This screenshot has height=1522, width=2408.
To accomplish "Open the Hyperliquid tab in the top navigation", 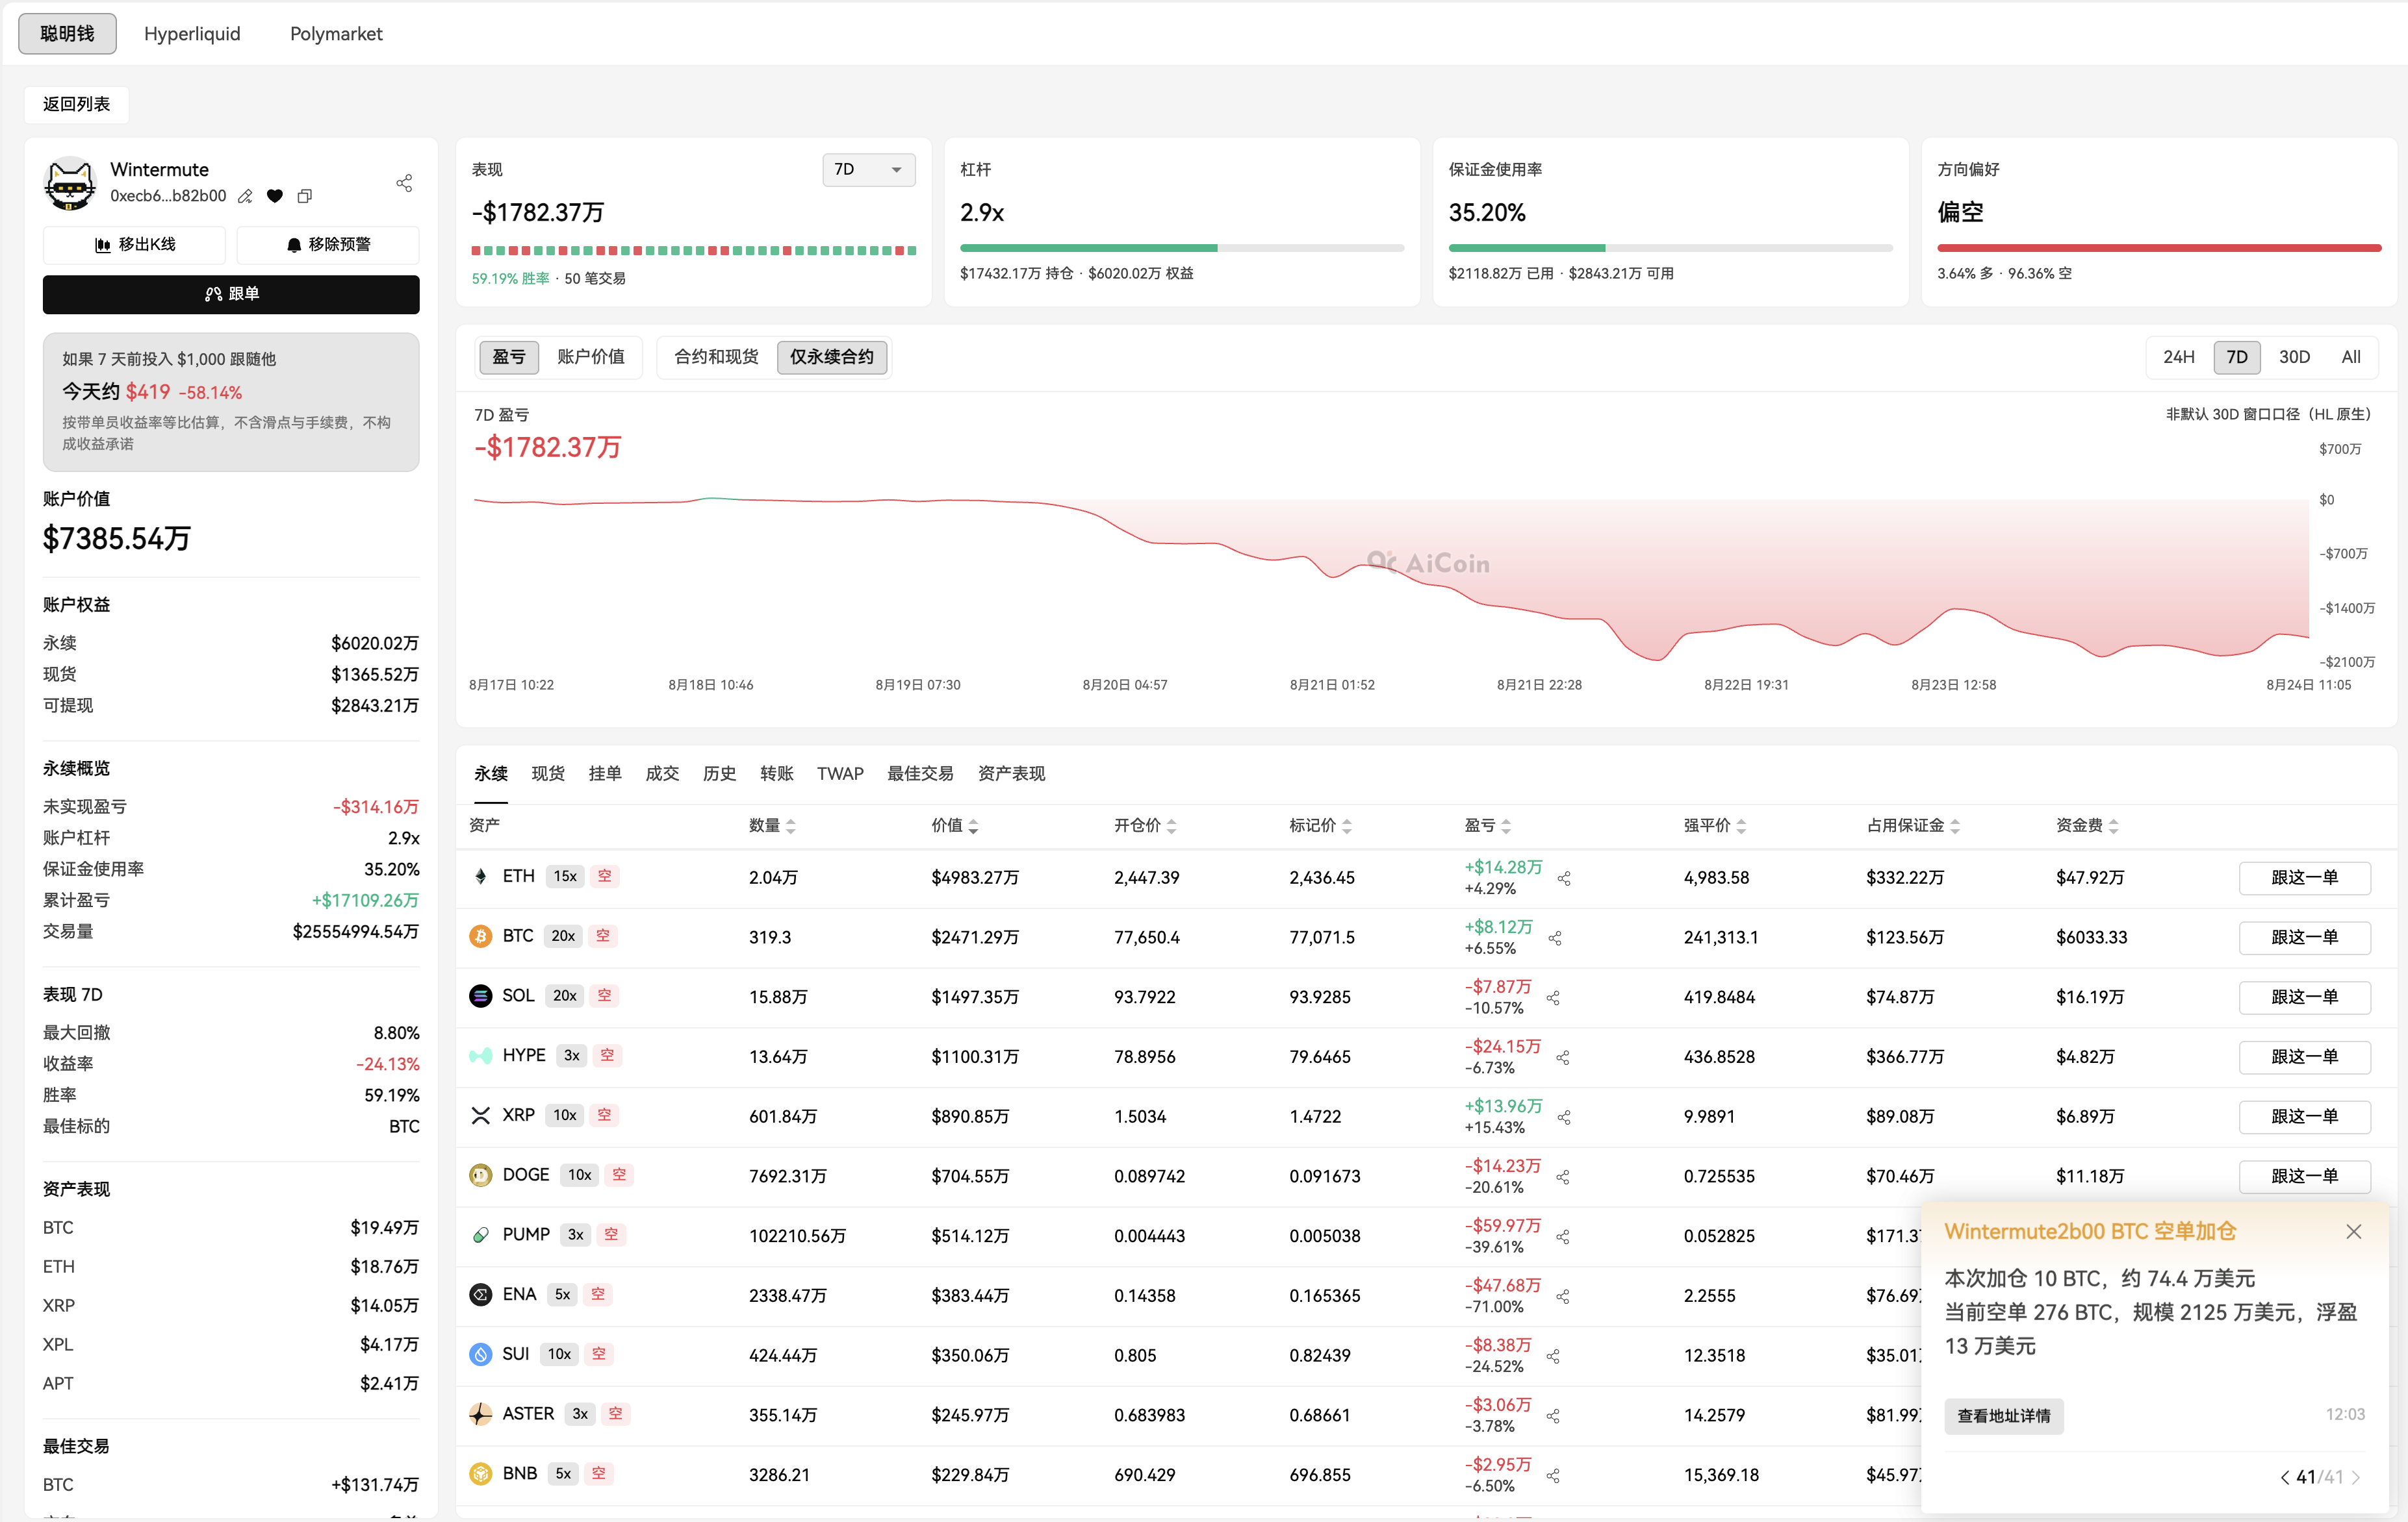I will click(192, 34).
